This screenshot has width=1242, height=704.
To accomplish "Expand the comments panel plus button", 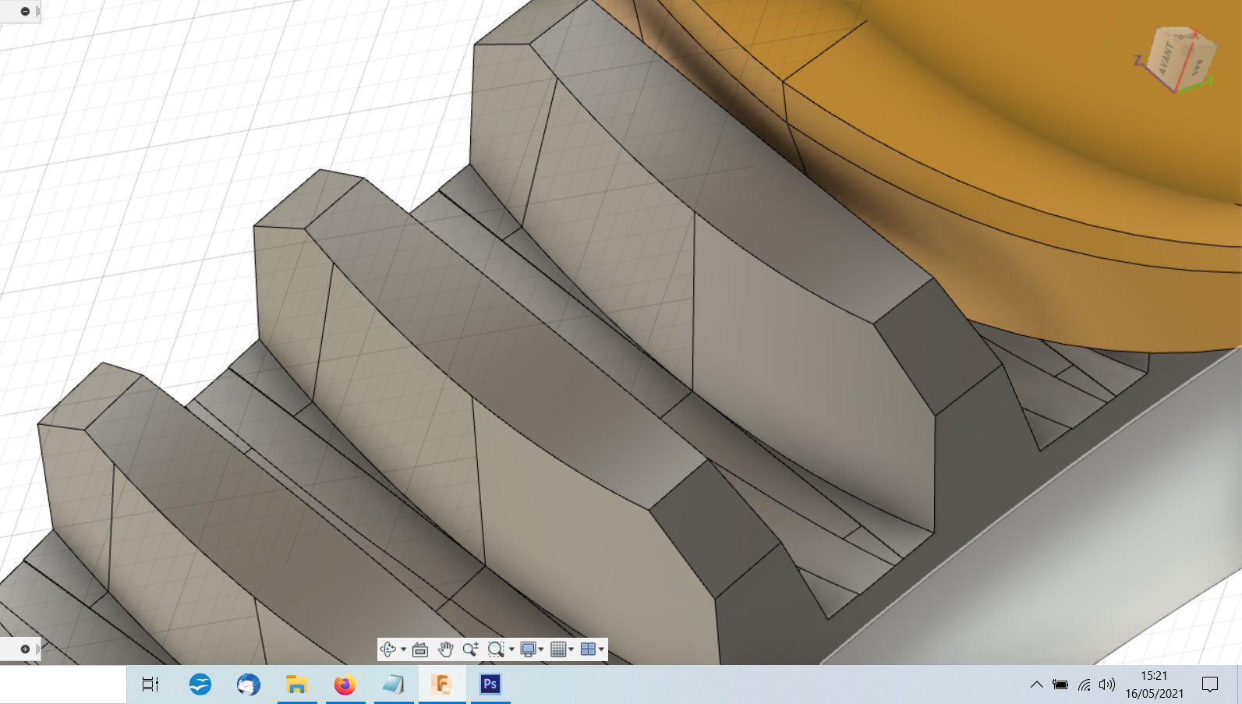I will coord(25,649).
